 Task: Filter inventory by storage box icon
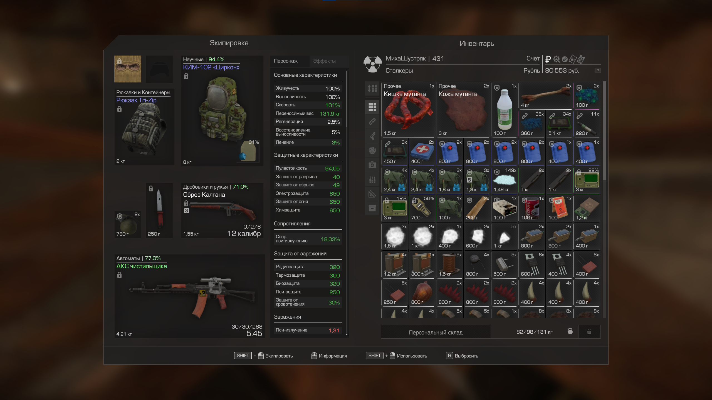[372, 208]
